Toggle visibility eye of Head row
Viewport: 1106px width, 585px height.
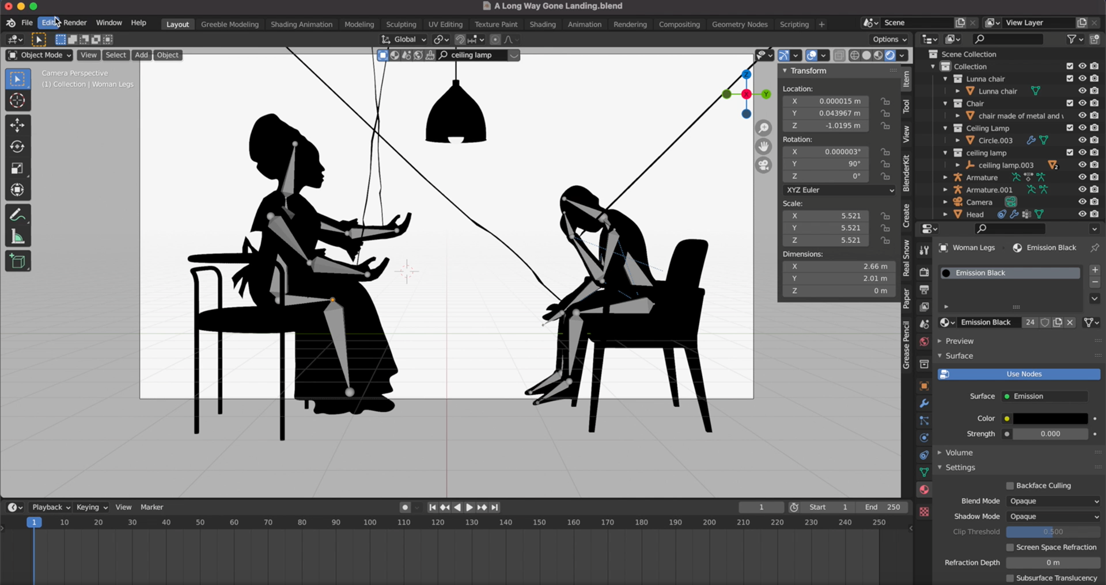(1082, 214)
